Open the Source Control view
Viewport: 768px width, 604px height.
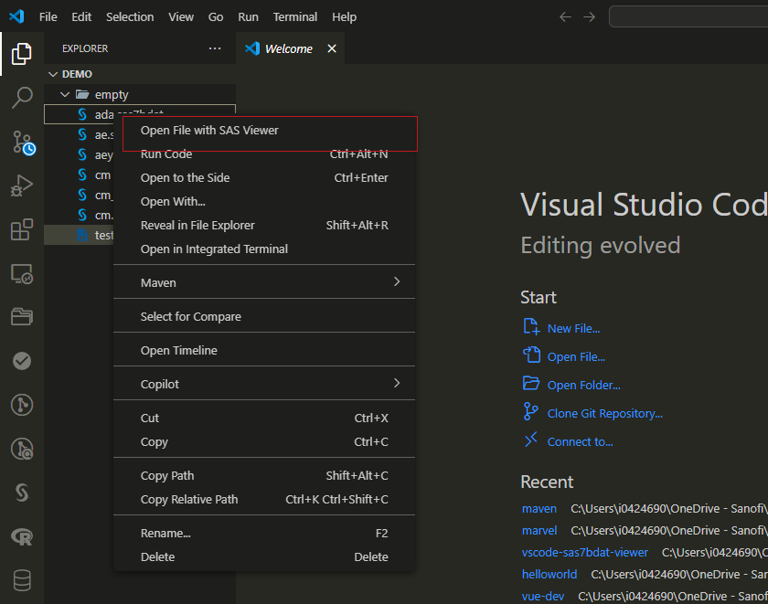coord(23,143)
